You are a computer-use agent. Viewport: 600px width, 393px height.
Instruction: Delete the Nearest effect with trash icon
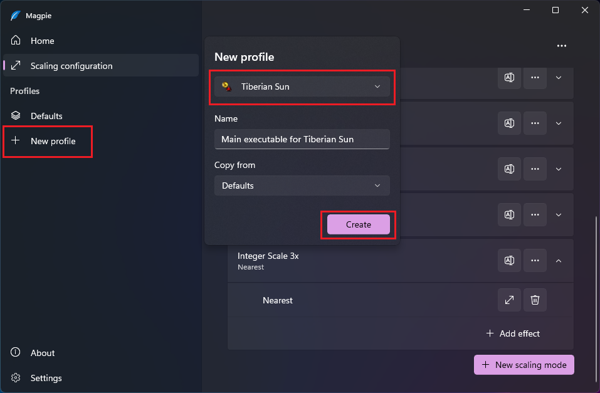coord(535,300)
